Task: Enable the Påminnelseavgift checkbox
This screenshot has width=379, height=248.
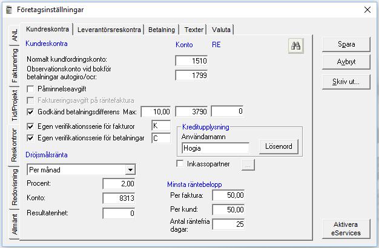Action: click(x=30, y=89)
